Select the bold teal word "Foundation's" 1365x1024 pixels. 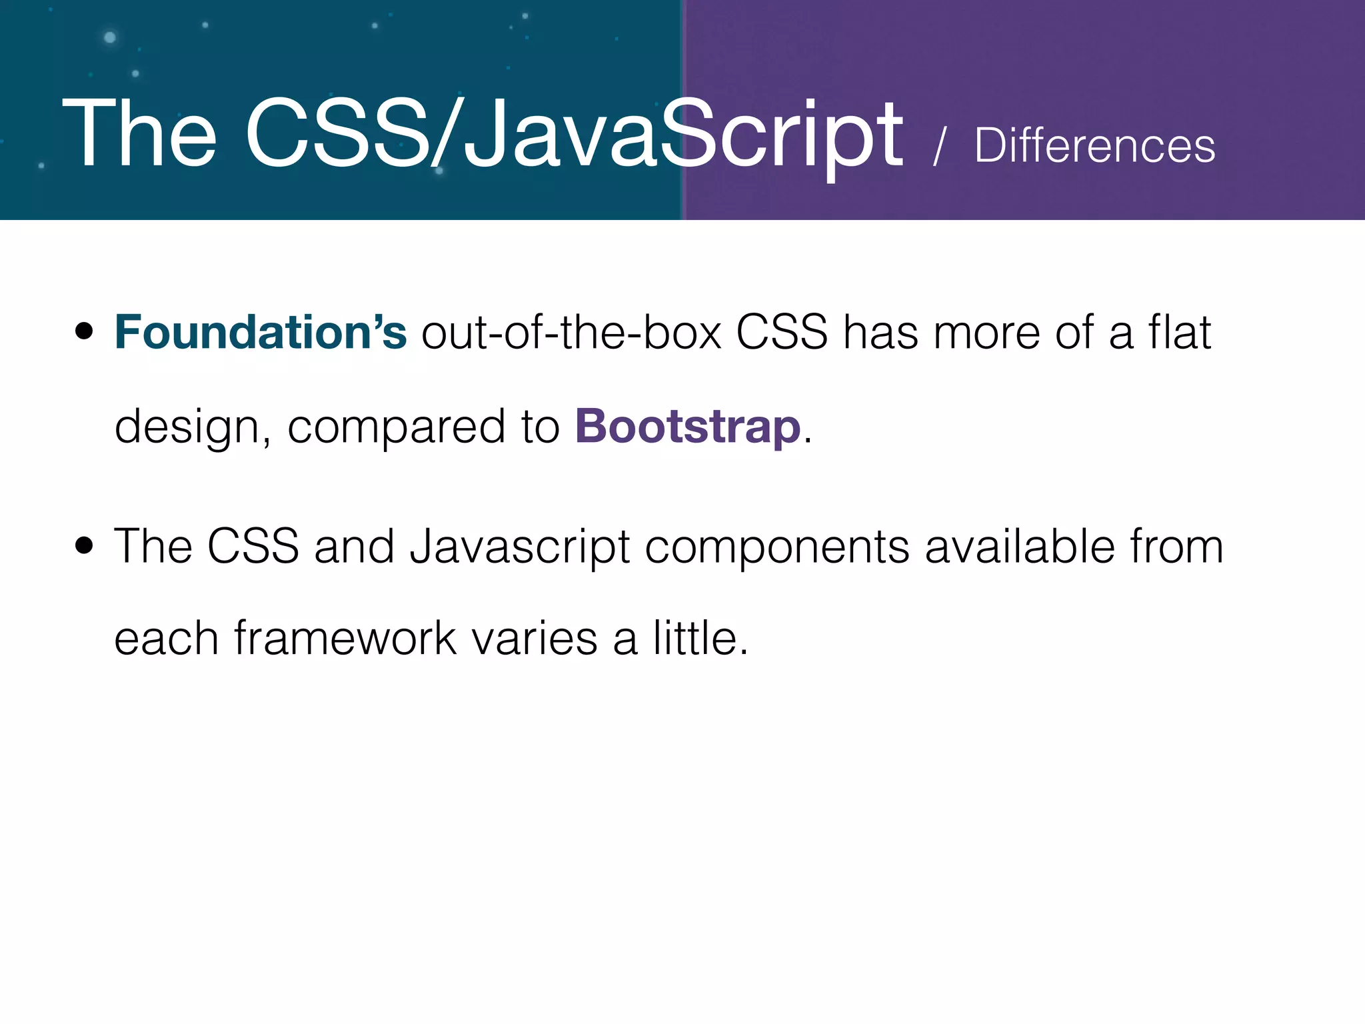pyautogui.click(x=261, y=332)
